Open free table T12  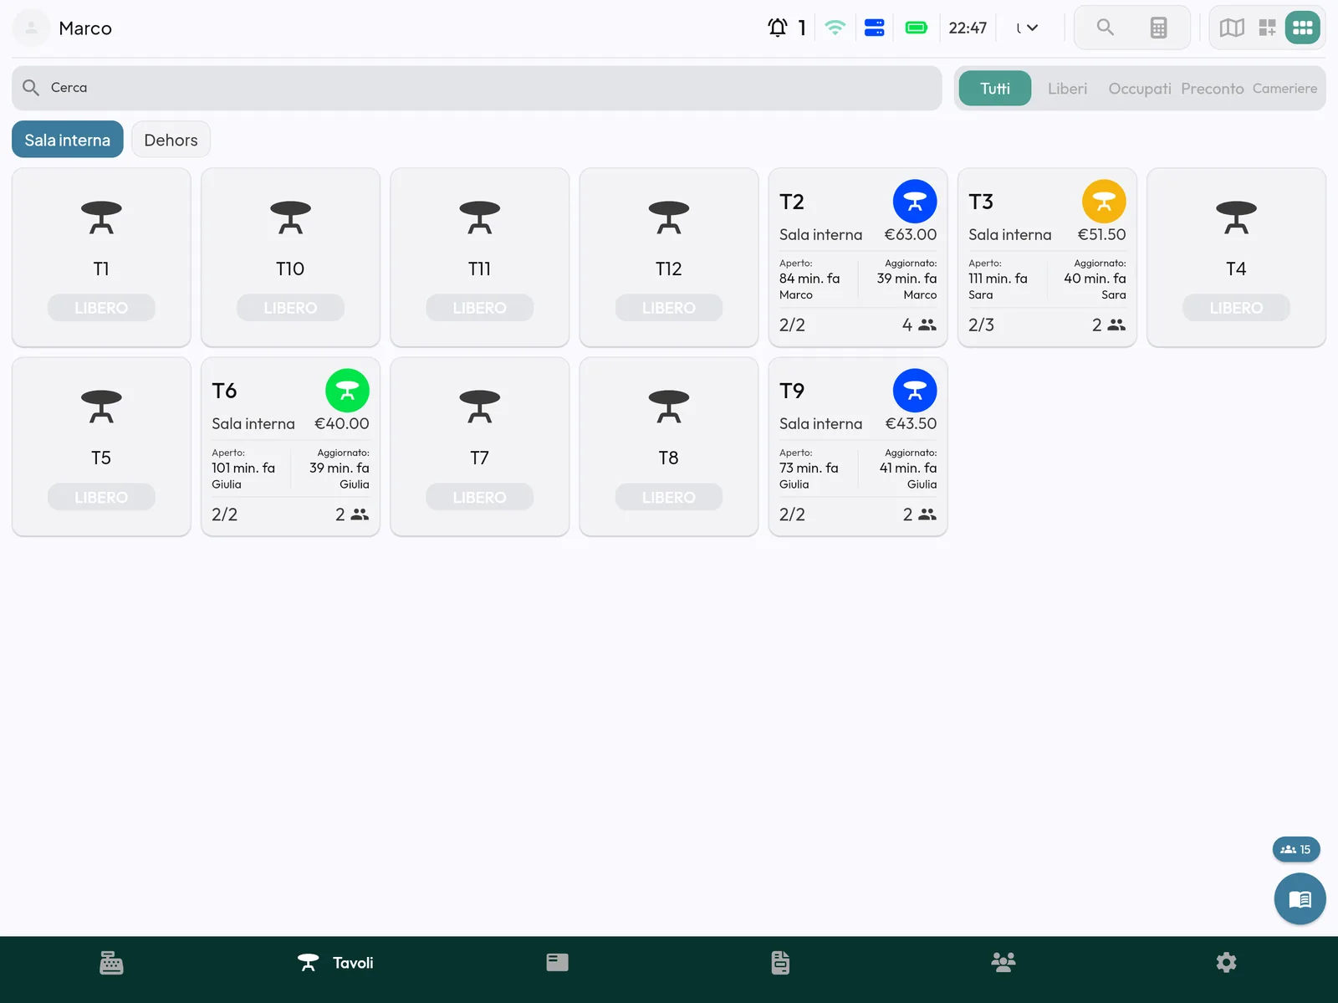pos(669,258)
